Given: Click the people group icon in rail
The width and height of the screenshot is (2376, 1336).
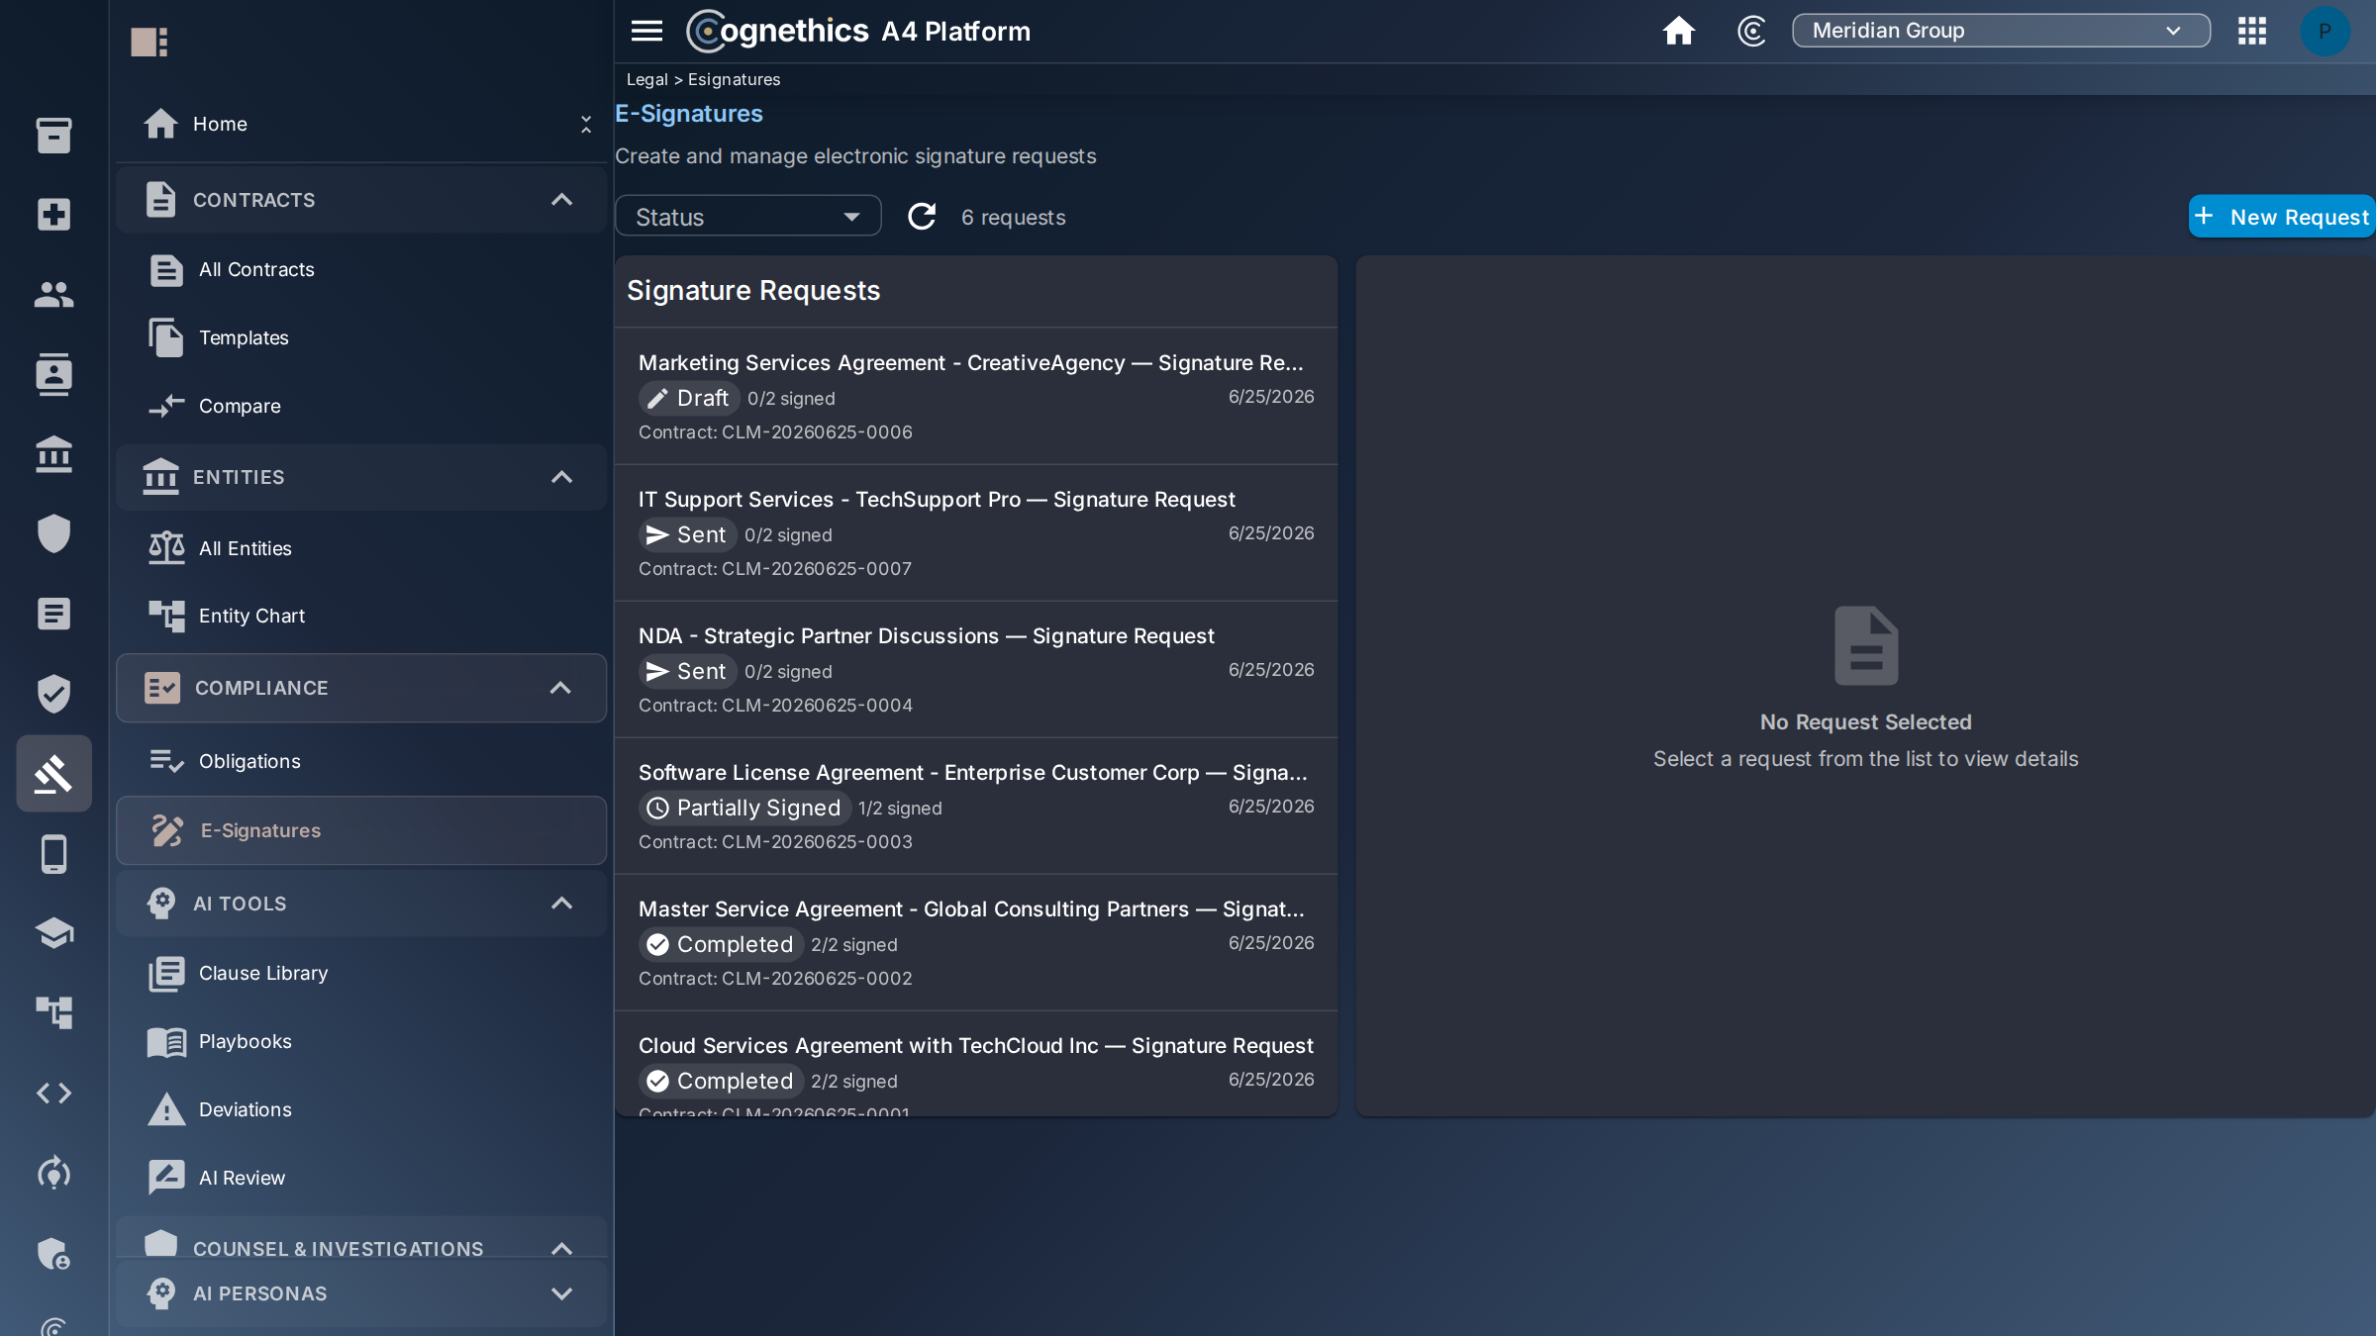Looking at the screenshot, I should click(x=53, y=294).
